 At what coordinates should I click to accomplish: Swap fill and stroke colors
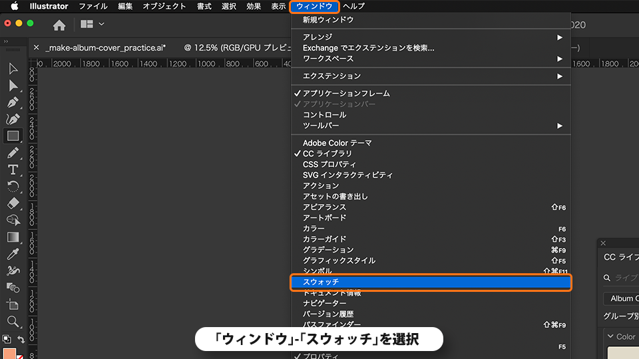pyautogui.click(x=21, y=338)
